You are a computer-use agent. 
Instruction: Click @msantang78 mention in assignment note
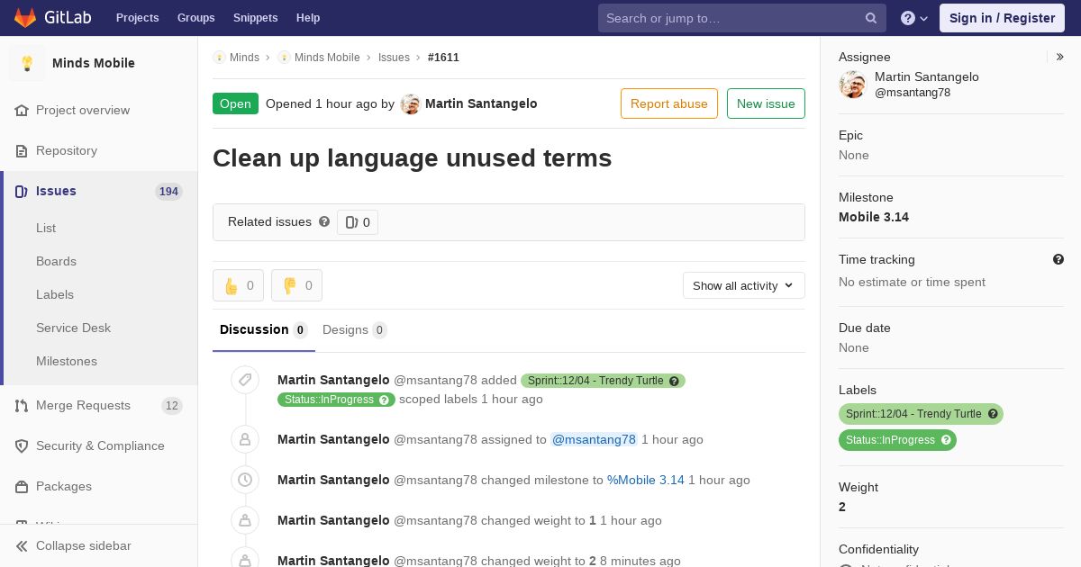pyautogui.click(x=594, y=439)
